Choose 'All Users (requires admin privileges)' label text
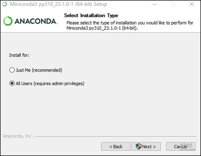The image size is (201, 156). [50, 84]
